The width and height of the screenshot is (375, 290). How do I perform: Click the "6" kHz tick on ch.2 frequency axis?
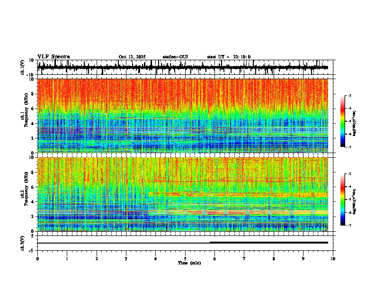[33, 187]
